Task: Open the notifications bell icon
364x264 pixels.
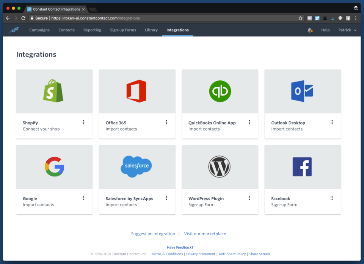Action: [310, 30]
